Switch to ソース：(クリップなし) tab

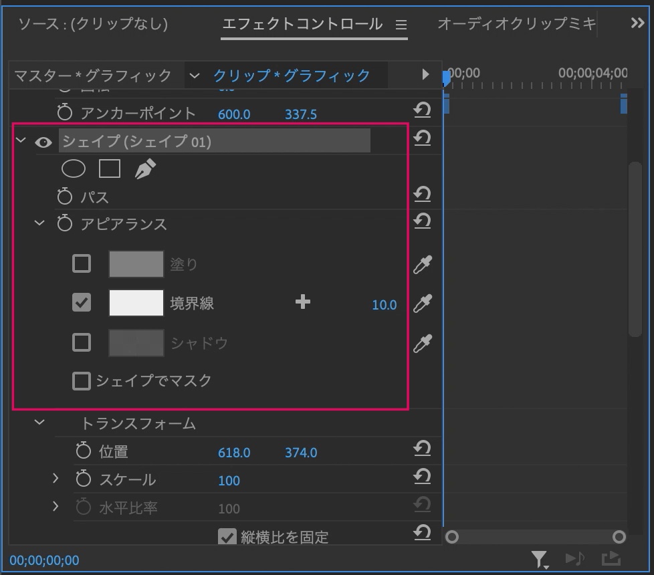(93, 24)
